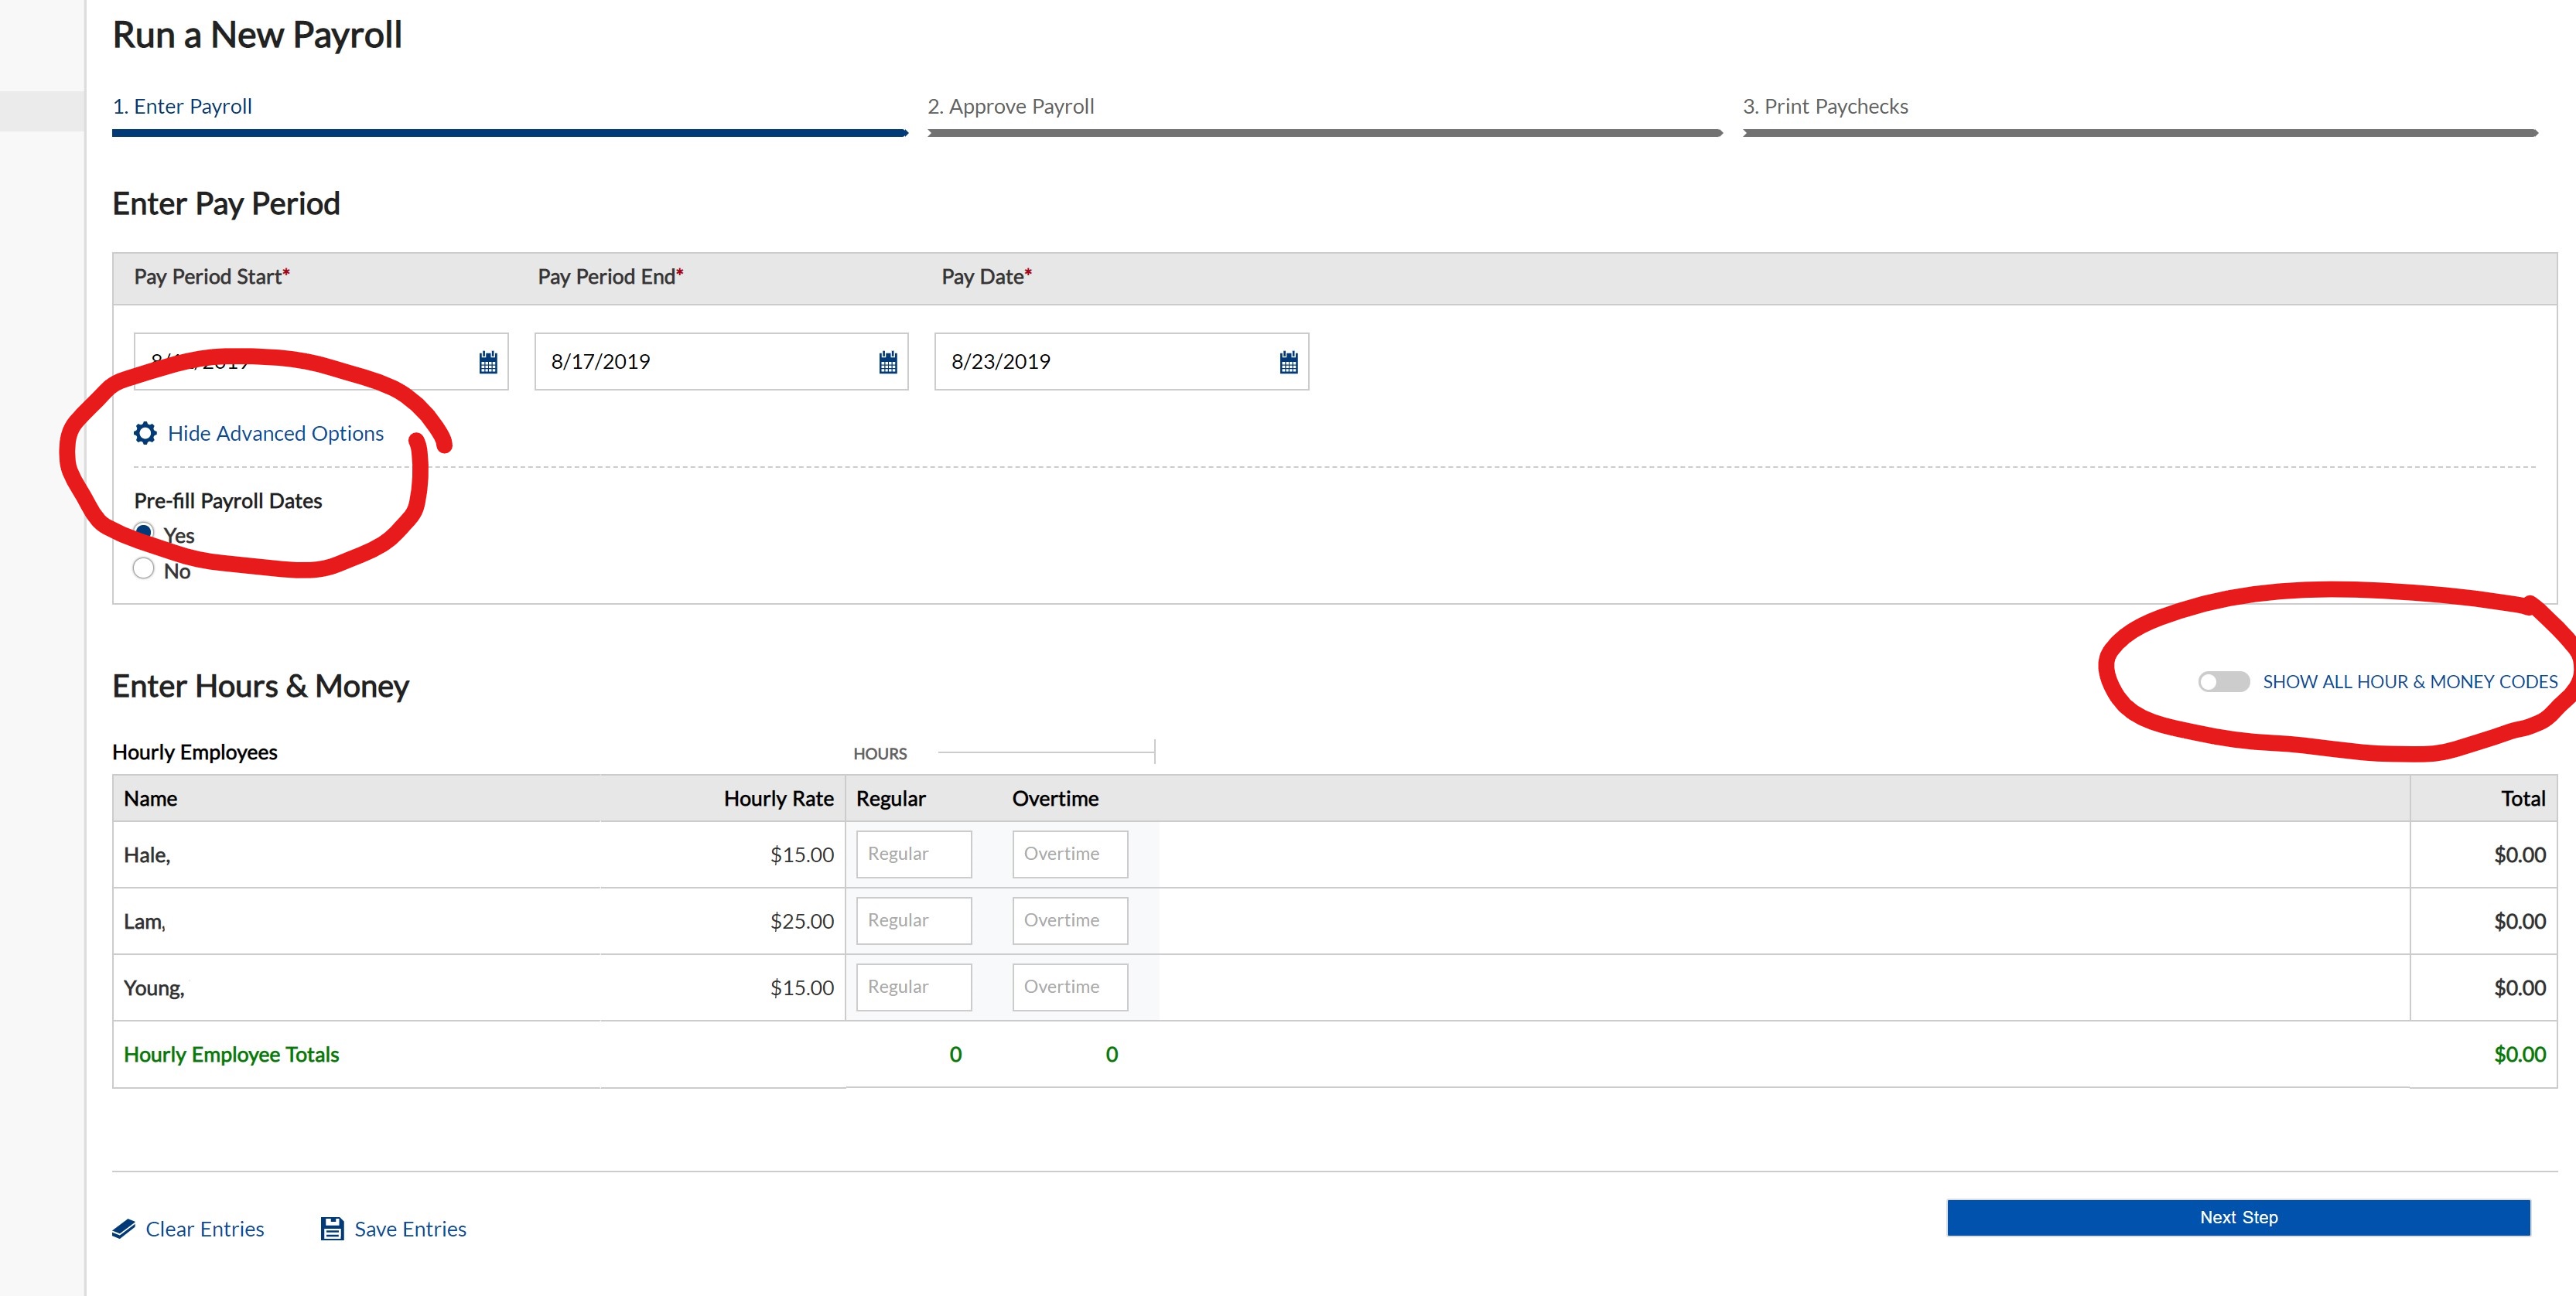Click the Save Entries link

(410, 1228)
